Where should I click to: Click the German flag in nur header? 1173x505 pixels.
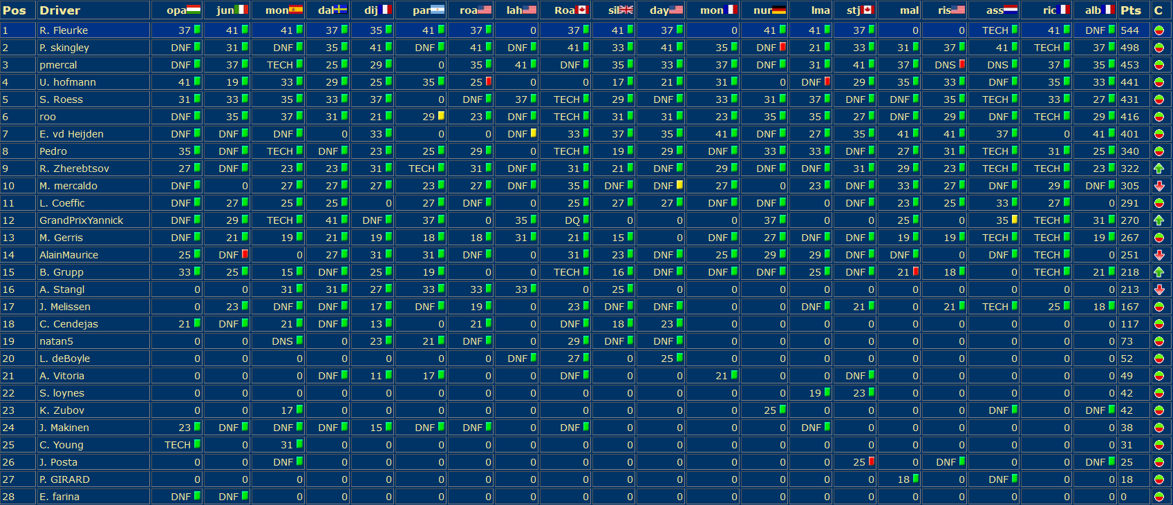pos(779,10)
